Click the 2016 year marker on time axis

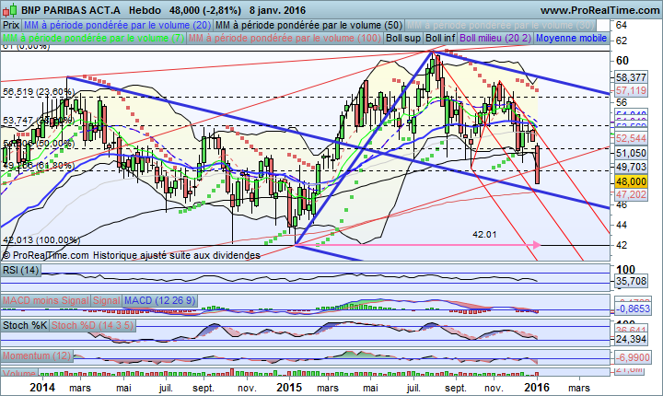click(537, 388)
